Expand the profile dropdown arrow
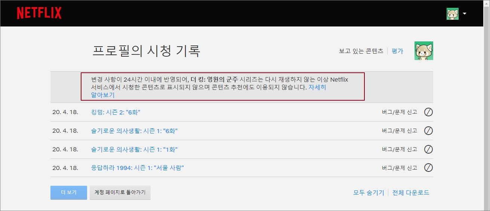 coord(465,14)
